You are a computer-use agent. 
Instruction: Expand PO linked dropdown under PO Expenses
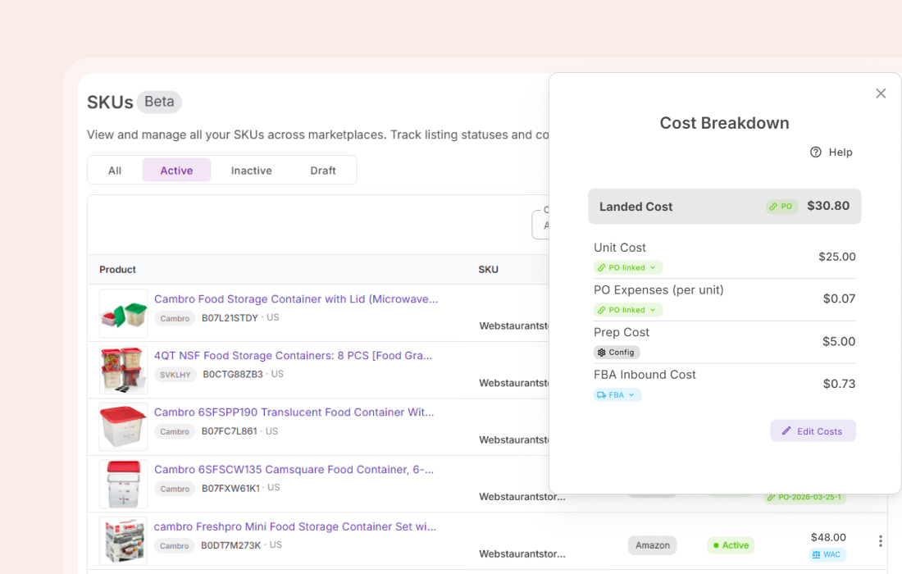tap(628, 310)
